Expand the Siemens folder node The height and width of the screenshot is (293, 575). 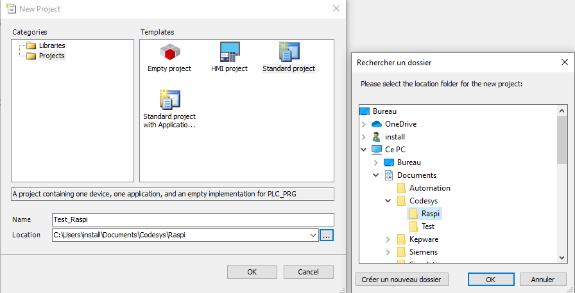(388, 252)
